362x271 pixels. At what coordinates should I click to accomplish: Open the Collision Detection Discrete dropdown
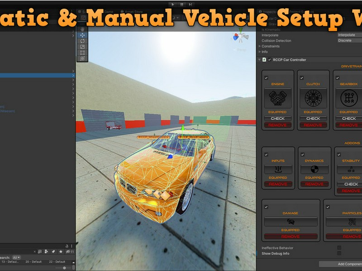[x=349, y=40]
